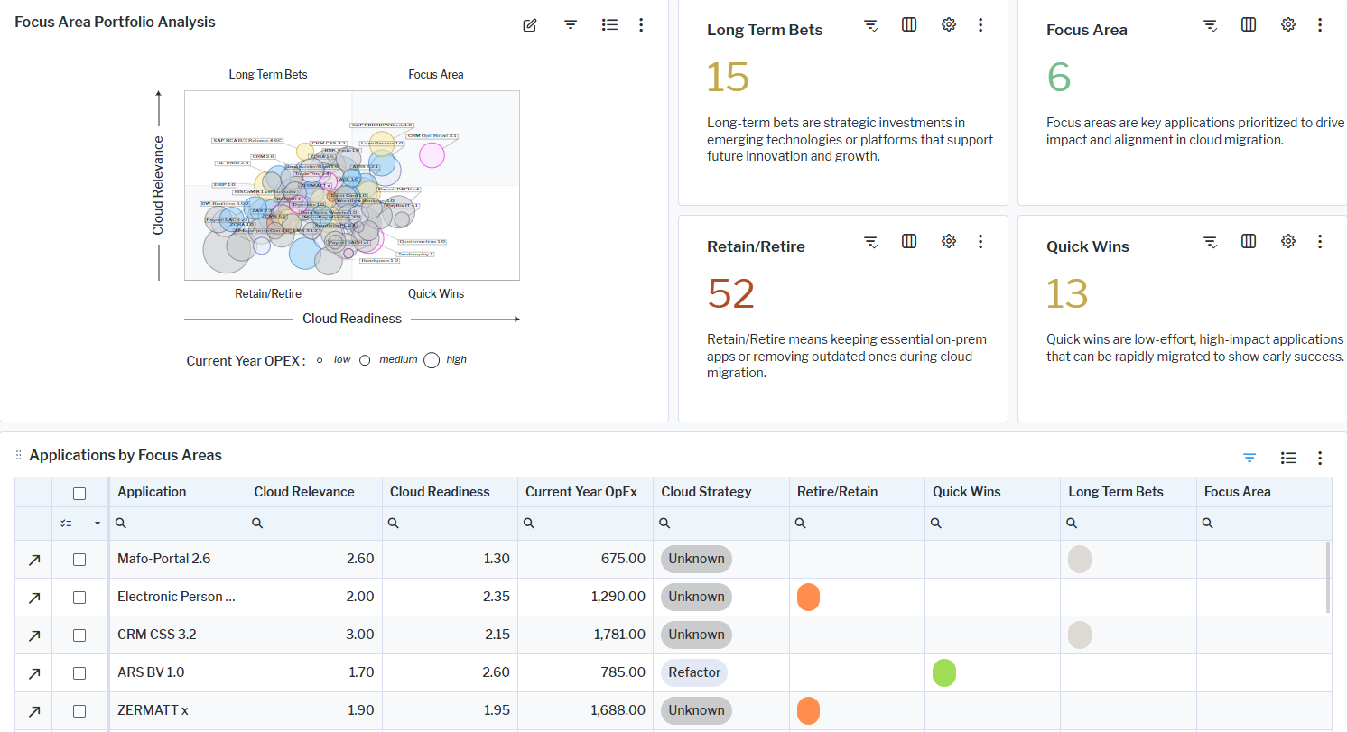Click the green Quick Wins indicator for ARS BV
The height and width of the screenshot is (732, 1347).
click(x=943, y=672)
